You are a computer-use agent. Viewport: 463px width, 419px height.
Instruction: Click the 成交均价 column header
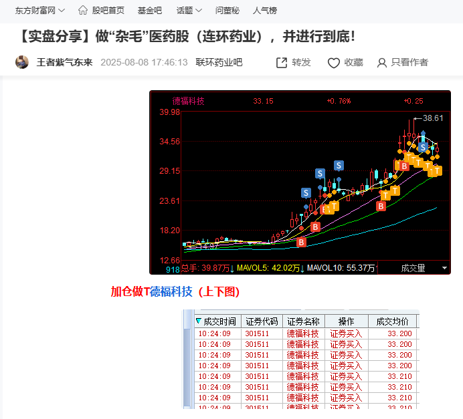click(x=393, y=321)
